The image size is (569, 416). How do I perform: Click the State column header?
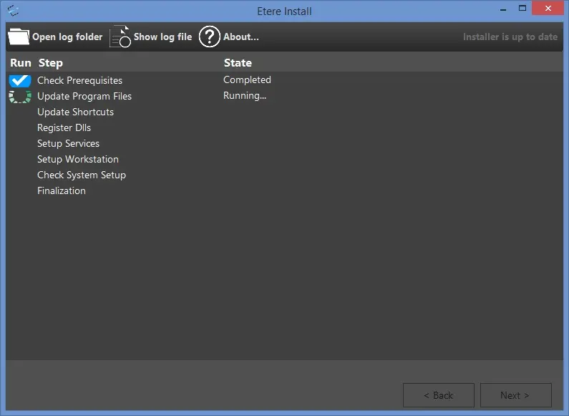pos(238,63)
